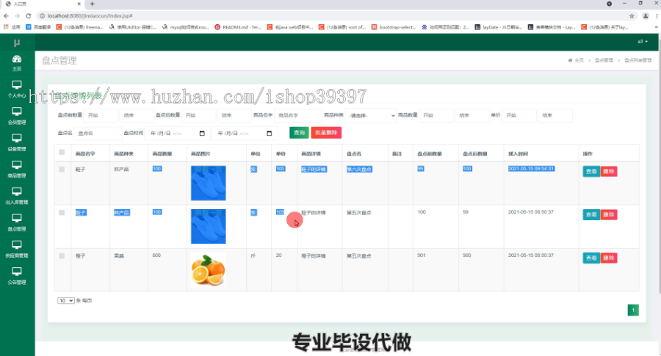Image resolution: width=661 pixels, height=356 pixels.
Task: Focus the 商品数量 开始 input
Action: point(436,115)
